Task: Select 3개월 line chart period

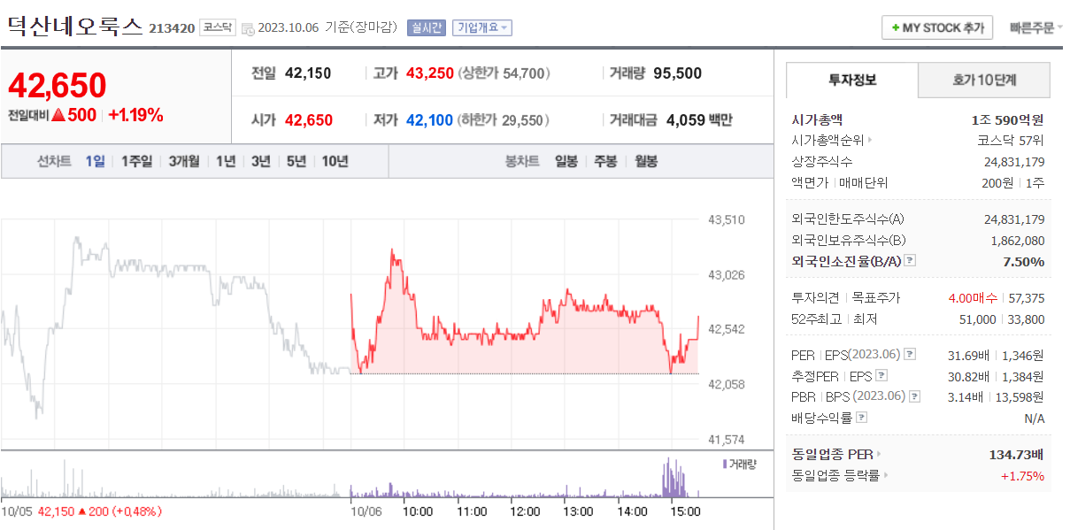Action: 184,162
